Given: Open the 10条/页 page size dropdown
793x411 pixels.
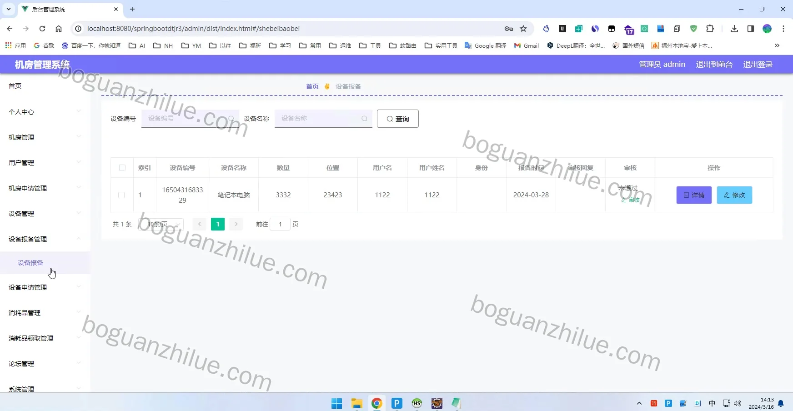Looking at the screenshot, I should (161, 224).
